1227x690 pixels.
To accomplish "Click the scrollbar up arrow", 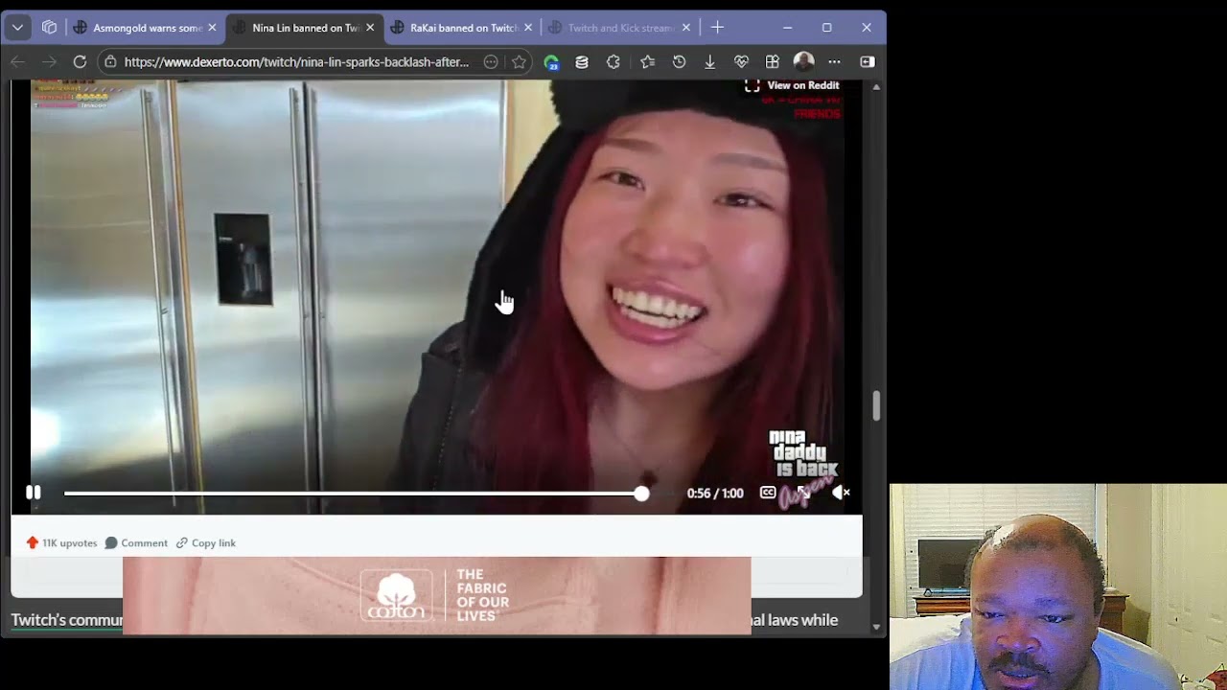I will [876, 87].
